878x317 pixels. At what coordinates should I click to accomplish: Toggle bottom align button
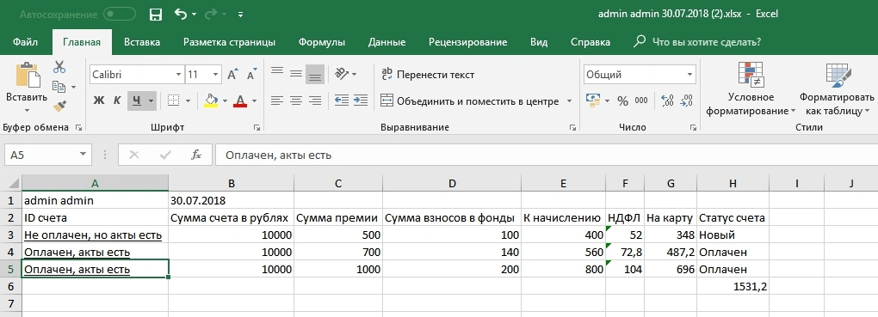315,74
